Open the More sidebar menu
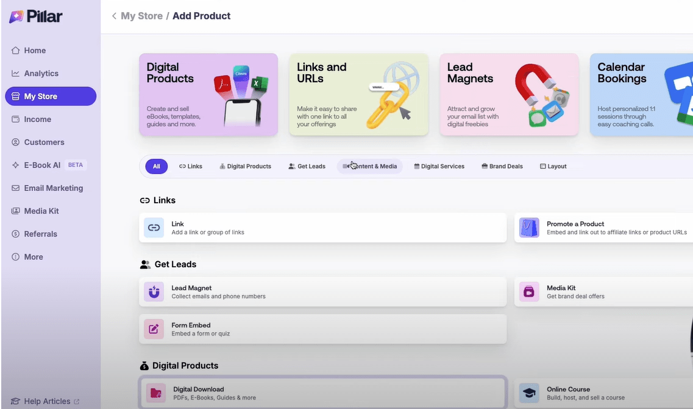Image resolution: width=693 pixels, height=409 pixels. pos(34,257)
